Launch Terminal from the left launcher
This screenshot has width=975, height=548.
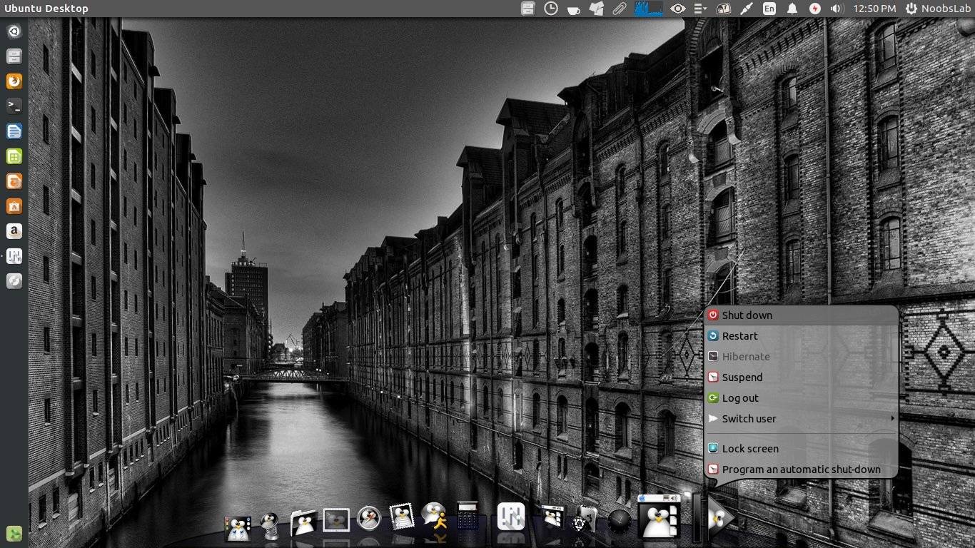14,106
